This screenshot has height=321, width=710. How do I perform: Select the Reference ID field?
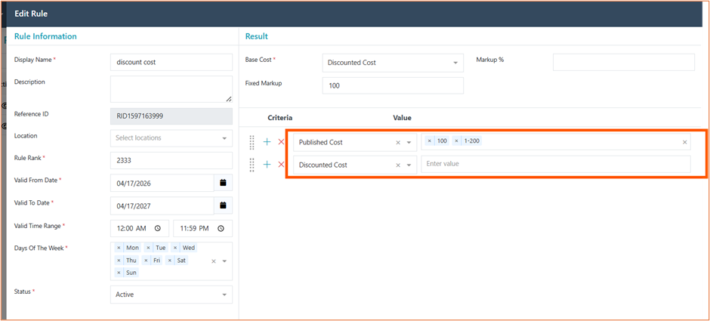coord(171,116)
